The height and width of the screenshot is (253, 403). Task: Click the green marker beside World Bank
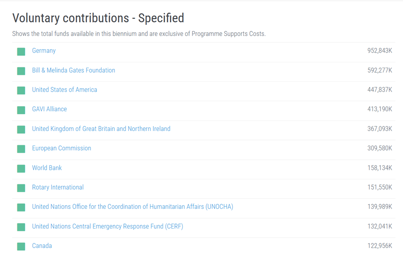[x=21, y=169]
